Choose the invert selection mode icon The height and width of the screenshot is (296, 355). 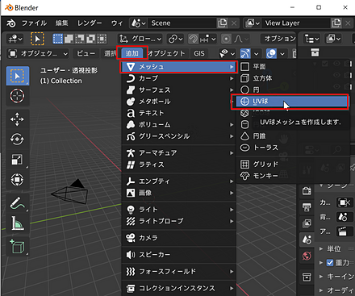click(x=90, y=39)
